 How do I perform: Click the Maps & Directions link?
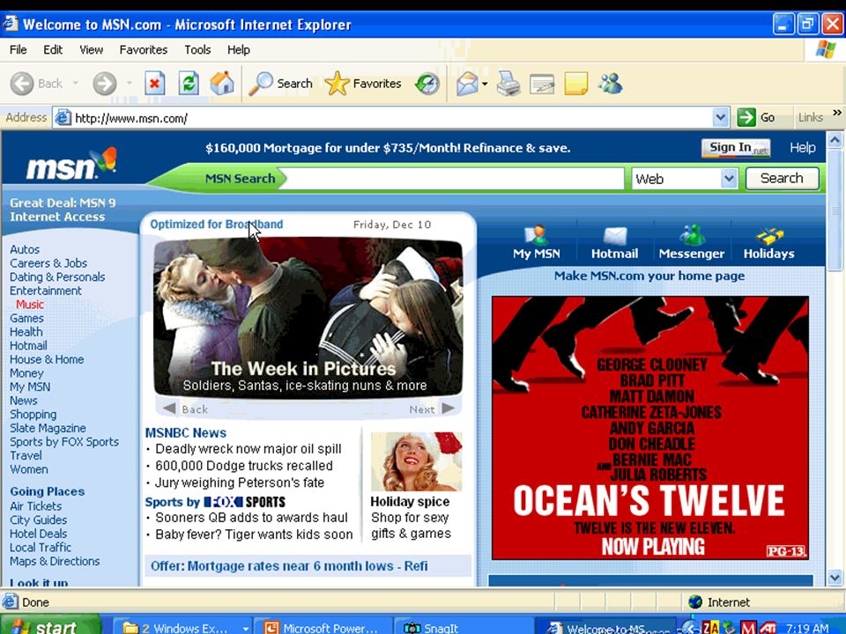coord(55,561)
